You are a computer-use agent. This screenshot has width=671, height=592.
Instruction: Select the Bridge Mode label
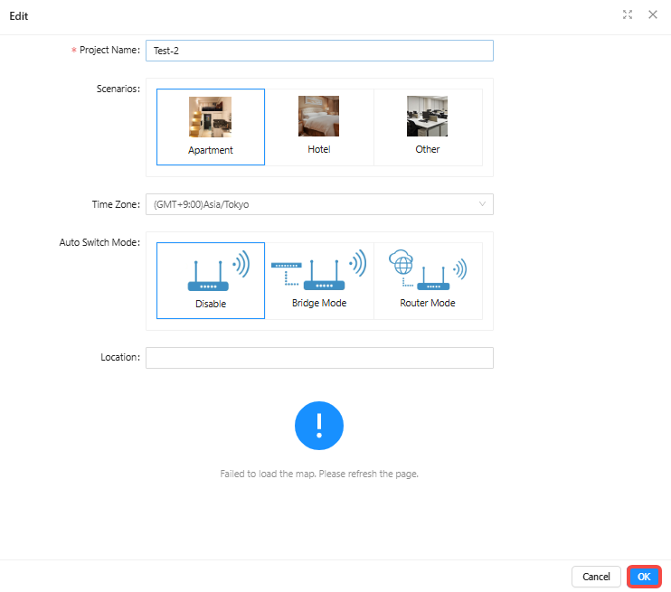[318, 303]
